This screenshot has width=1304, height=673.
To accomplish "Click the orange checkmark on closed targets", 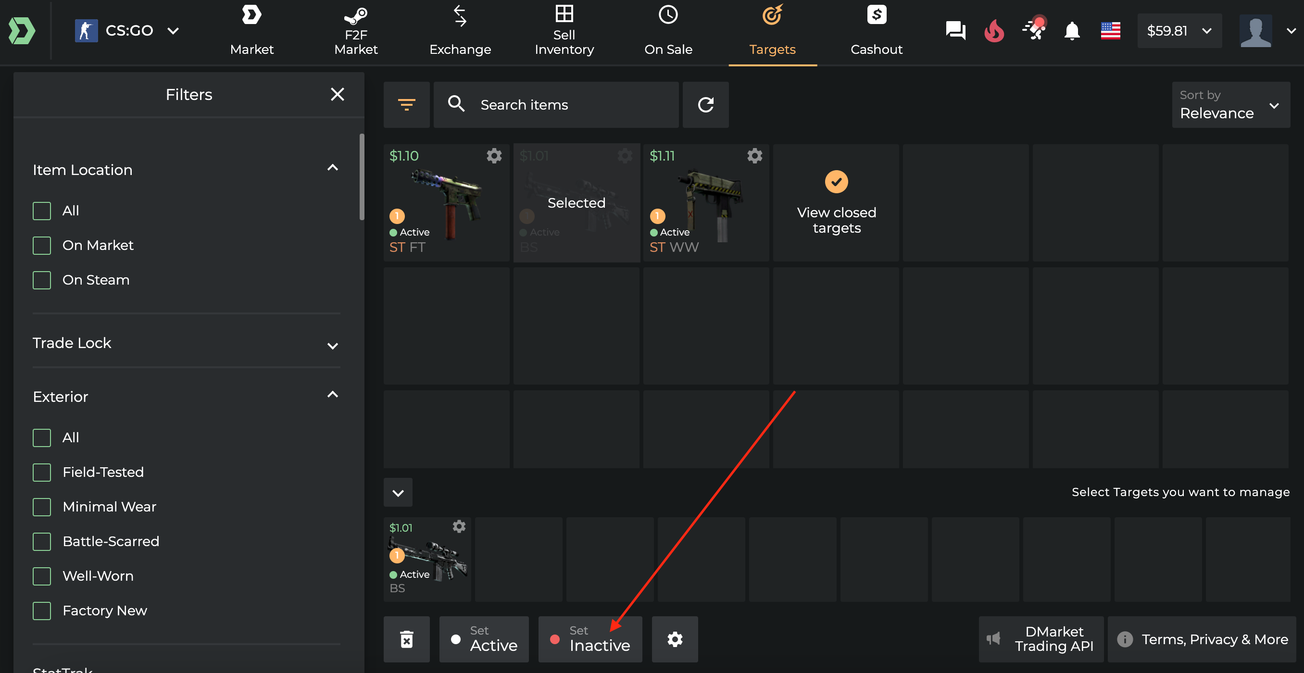I will (x=836, y=182).
